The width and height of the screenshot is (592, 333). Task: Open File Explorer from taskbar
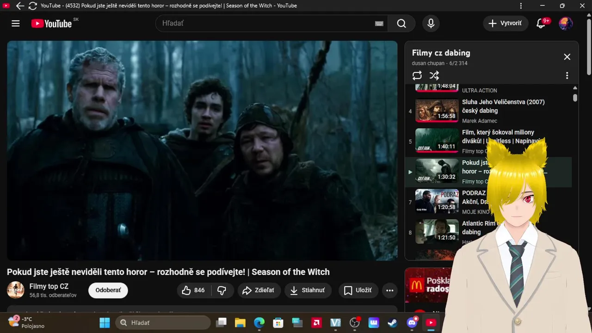point(240,322)
